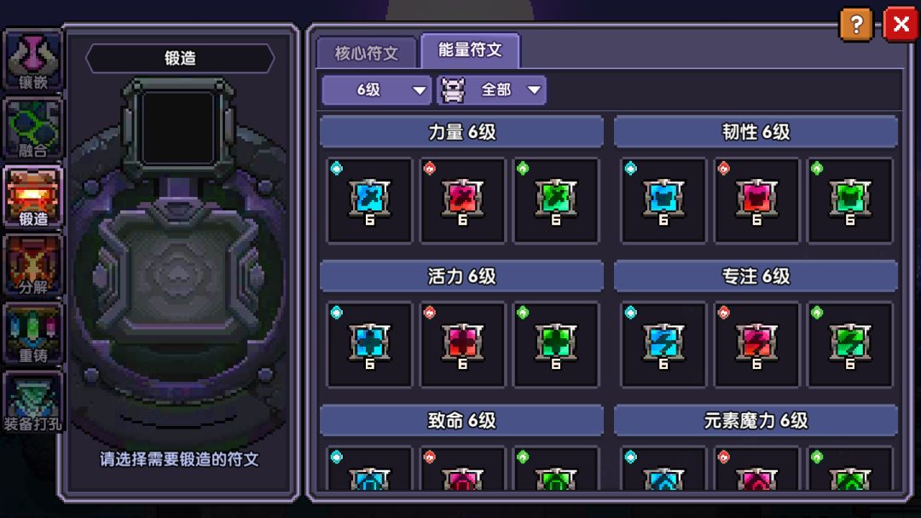Screen dimensions: 921x518
Task: Select the green 专注 6级 rune
Action: tap(850, 344)
